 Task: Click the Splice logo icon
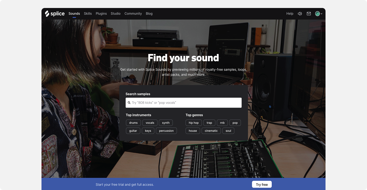47,13
